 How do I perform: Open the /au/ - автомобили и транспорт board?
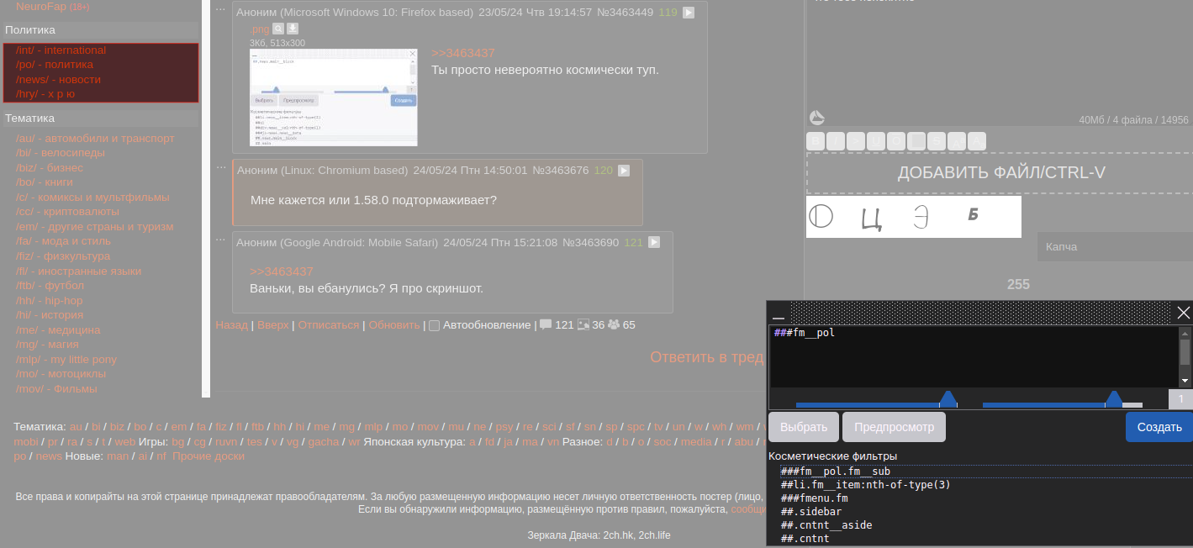pyautogui.click(x=95, y=139)
